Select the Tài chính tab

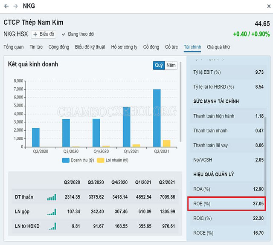192,47
